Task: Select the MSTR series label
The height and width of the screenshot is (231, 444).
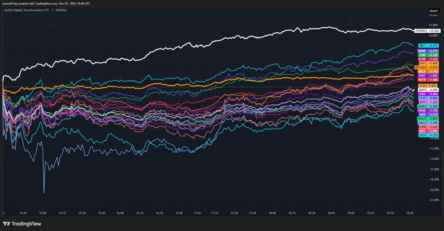Action: tap(422, 79)
